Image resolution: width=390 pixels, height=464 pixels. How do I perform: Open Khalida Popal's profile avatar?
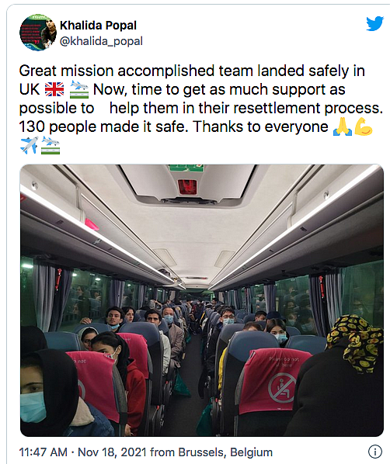pyautogui.click(x=38, y=33)
